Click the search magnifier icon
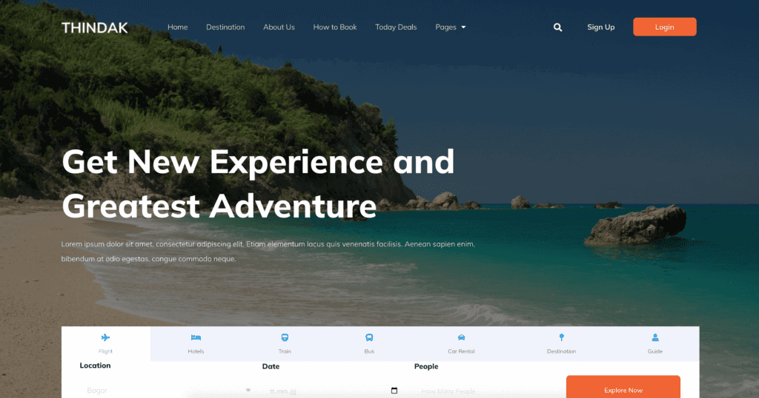 click(x=557, y=27)
